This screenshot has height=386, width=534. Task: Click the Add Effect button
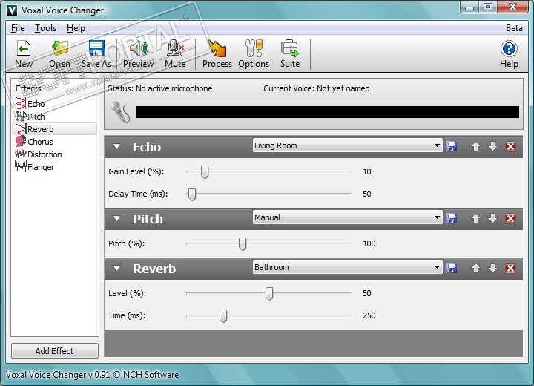click(54, 351)
